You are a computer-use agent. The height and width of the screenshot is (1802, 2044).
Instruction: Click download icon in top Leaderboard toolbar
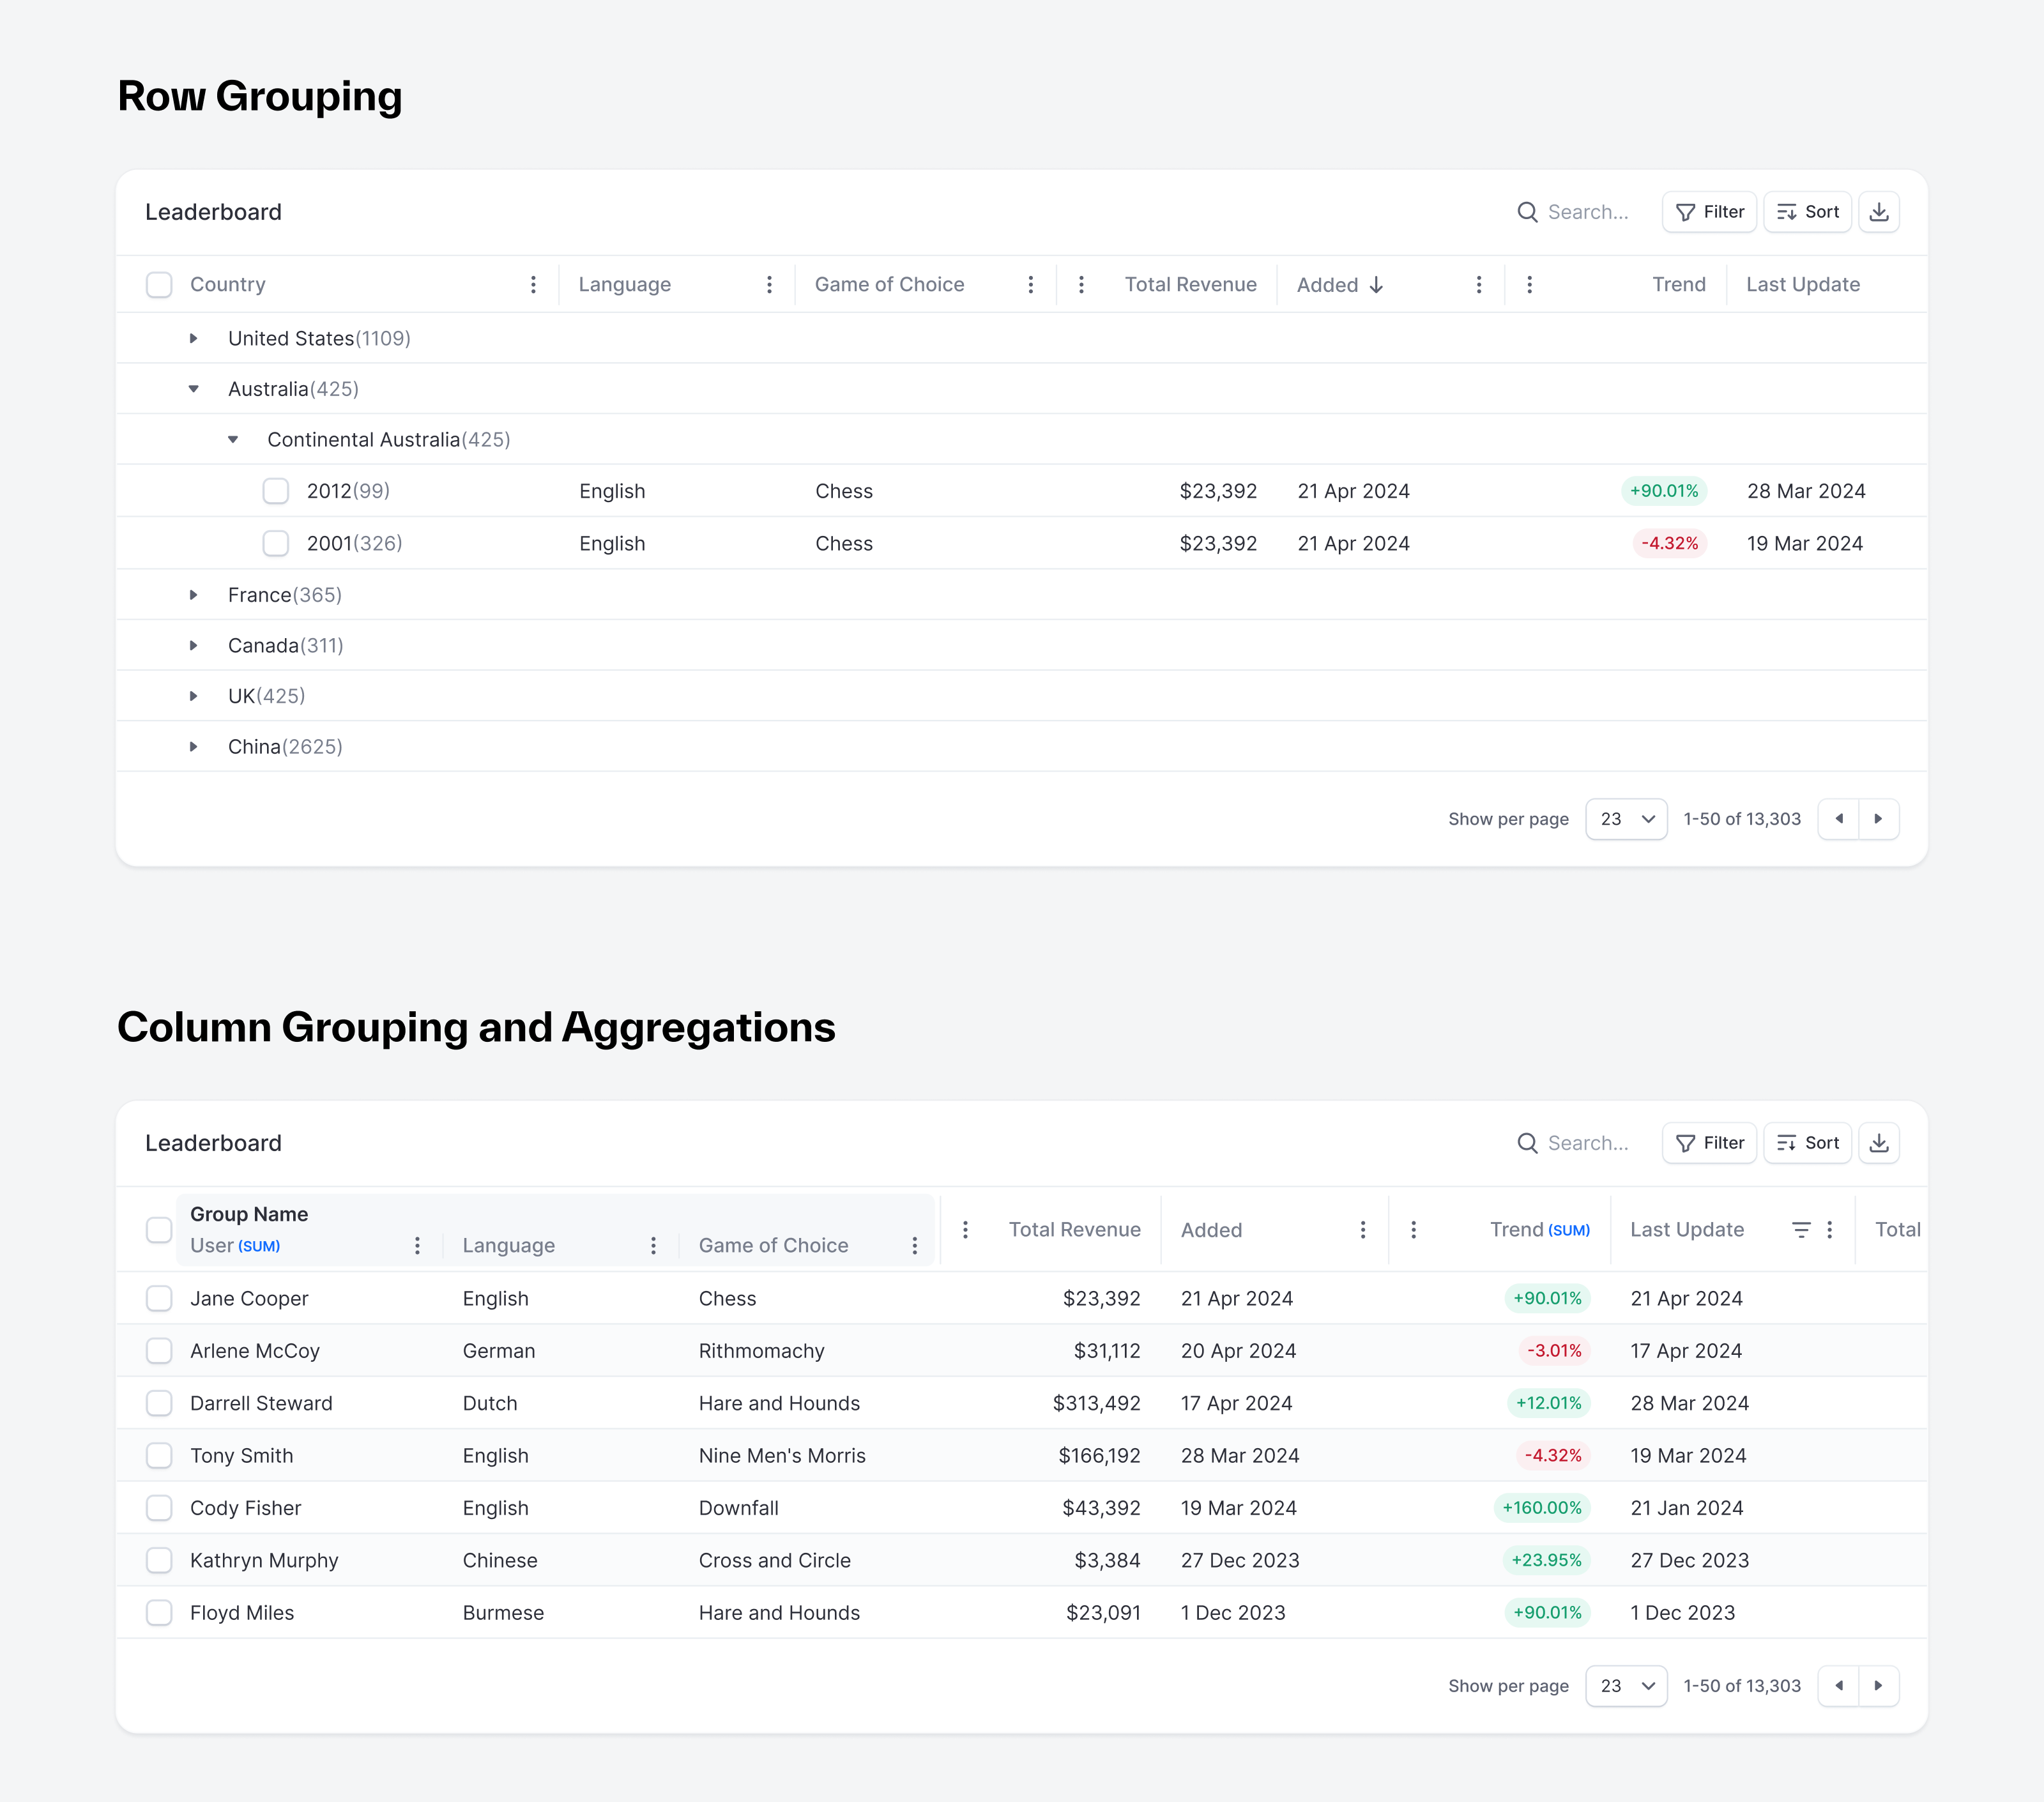pyautogui.click(x=1878, y=212)
